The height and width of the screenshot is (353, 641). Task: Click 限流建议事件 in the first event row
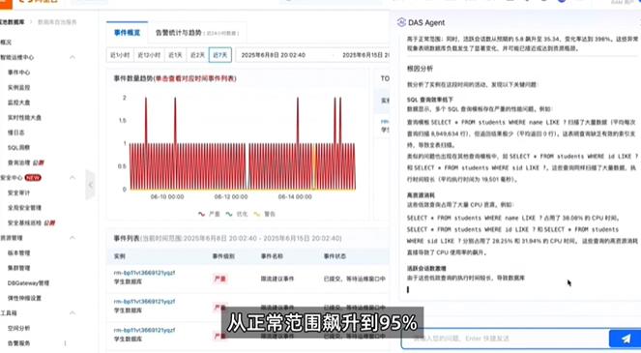277,279
